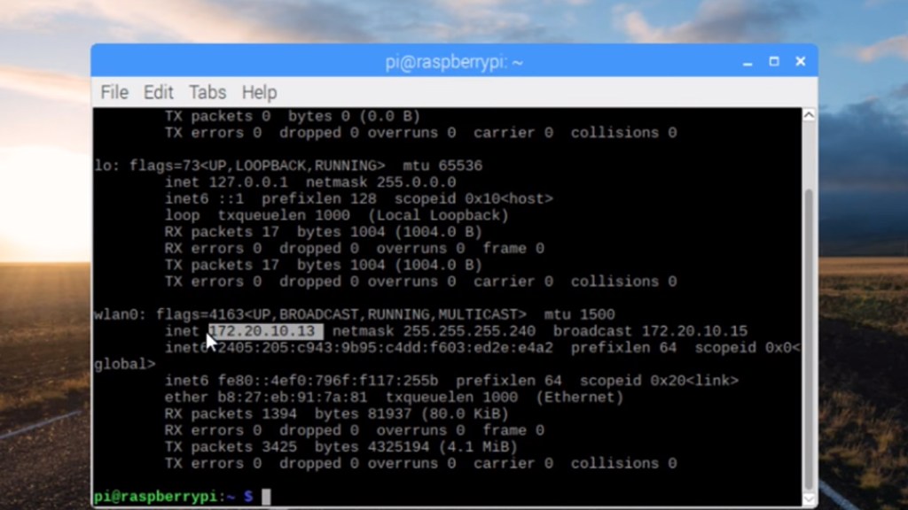Viewport: 908px width, 510px height.
Task: Click the TX packets 3425 line
Action: [x=341, y=447]
